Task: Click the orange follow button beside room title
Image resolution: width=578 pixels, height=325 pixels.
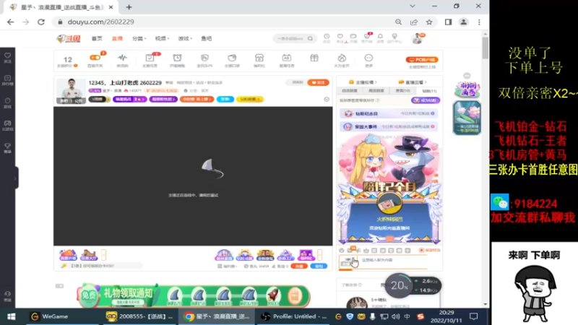Action: click(x=318, y=82)
